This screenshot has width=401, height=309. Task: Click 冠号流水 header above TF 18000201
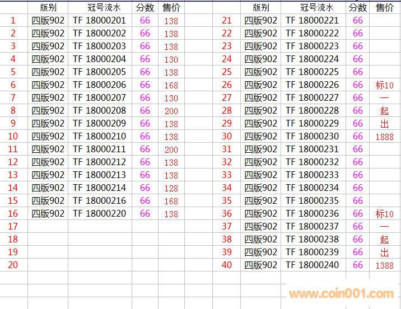click(100, 8)
